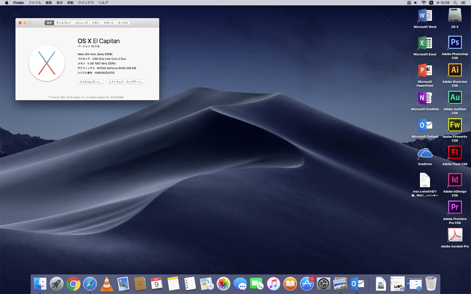Switch to the ディスプレイ tab
Screen dimensions: 471x294
pyautogui.click(x=64, y=23)
